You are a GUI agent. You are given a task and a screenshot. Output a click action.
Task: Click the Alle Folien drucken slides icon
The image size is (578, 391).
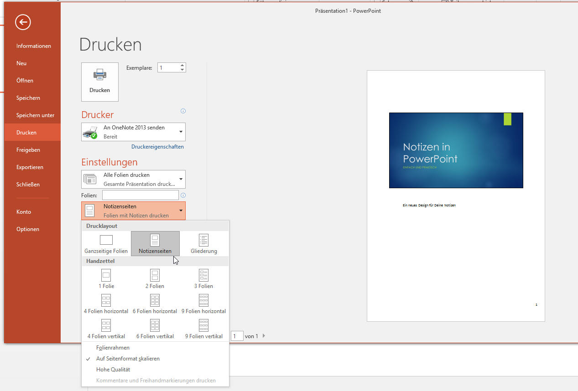[90, 179]
